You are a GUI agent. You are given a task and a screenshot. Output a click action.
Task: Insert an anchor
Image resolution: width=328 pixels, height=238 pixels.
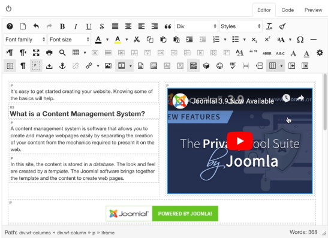[x=62, y=66]
